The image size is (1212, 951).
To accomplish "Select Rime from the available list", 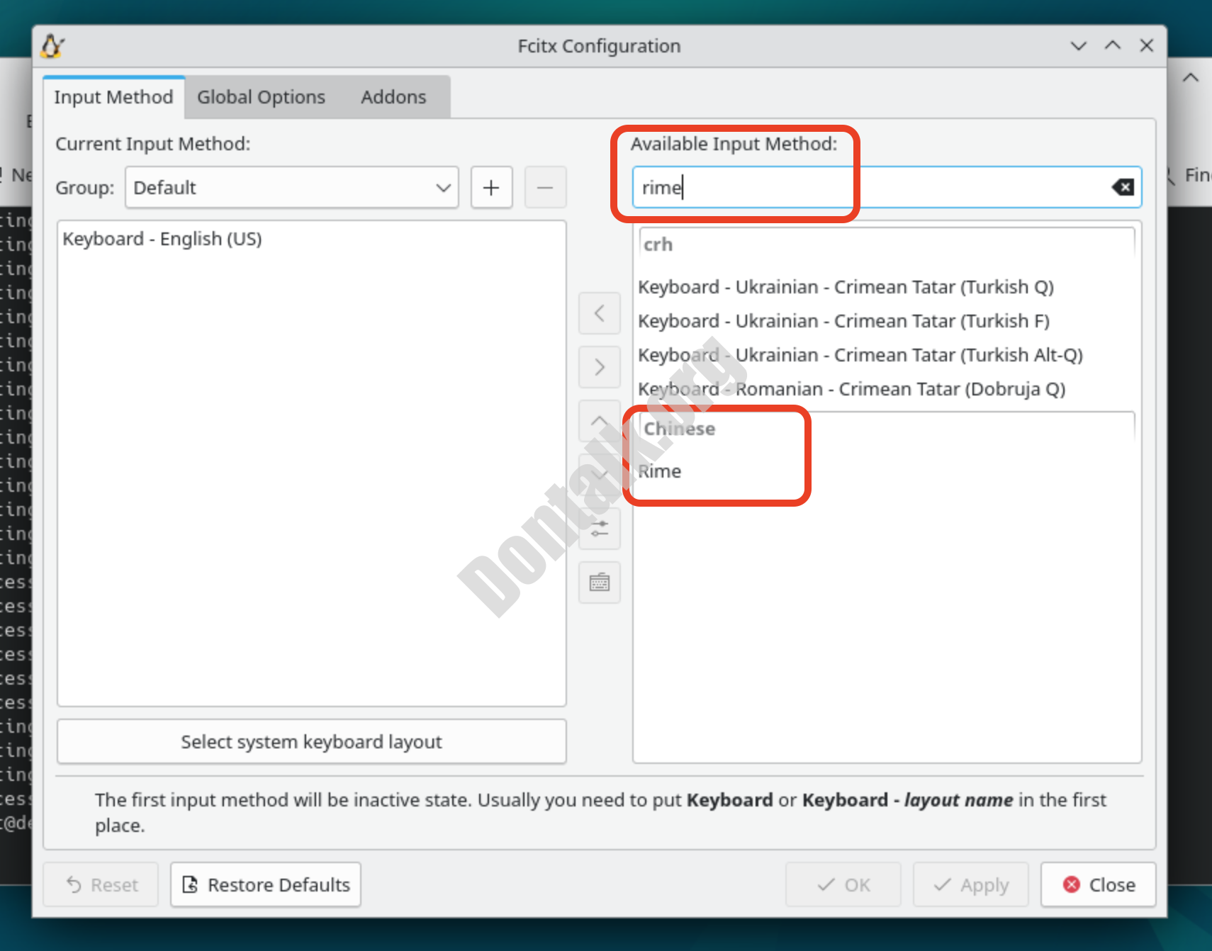I will tap(660, 471).
